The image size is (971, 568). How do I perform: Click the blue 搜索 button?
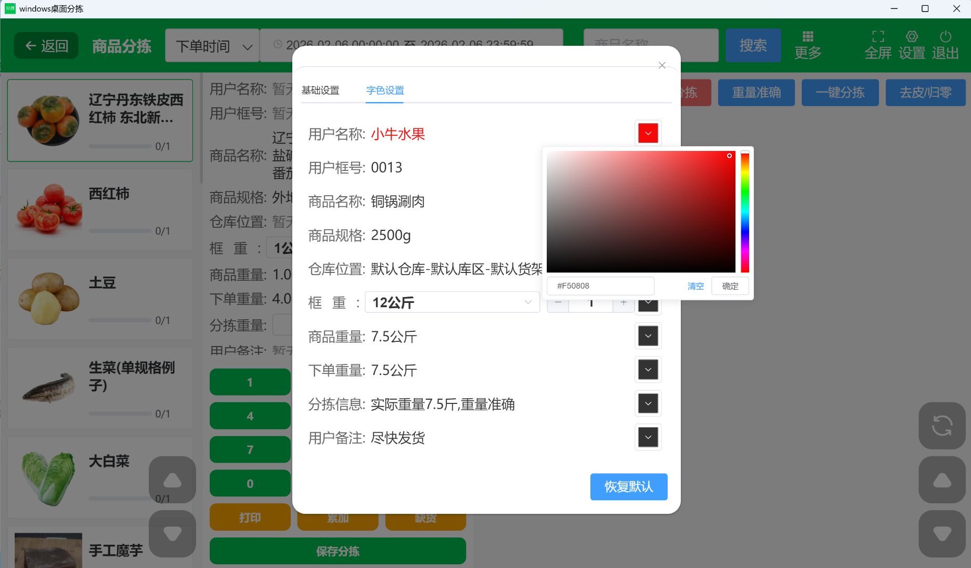(753, 45)
